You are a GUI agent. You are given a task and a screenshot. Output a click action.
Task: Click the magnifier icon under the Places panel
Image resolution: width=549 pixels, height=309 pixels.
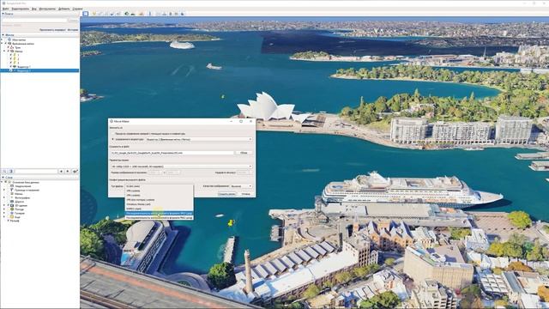click(x=4, y=172)
